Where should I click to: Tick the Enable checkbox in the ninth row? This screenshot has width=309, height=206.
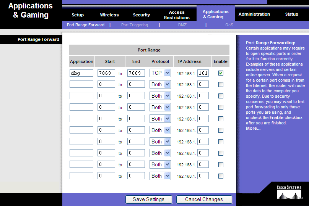point(221,164)
